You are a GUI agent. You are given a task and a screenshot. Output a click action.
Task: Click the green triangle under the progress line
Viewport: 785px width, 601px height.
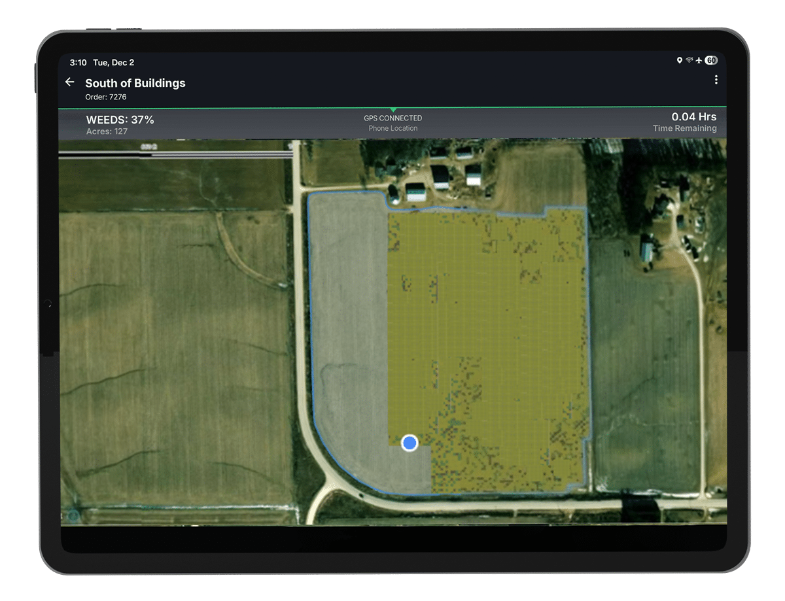pyautogui.click(x=392, y=110)
